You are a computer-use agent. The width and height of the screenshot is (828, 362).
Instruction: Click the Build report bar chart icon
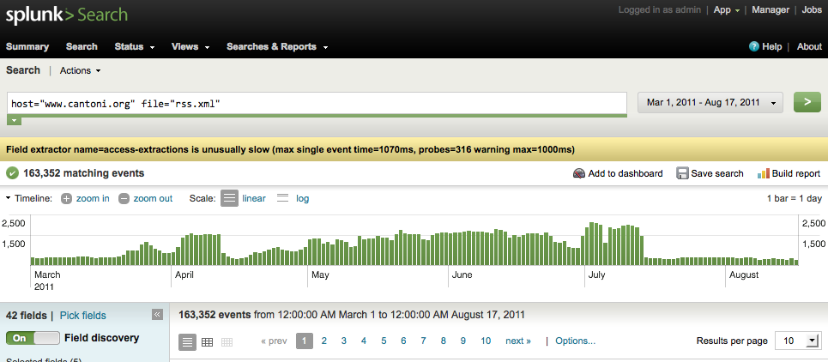tap(763, 173)
